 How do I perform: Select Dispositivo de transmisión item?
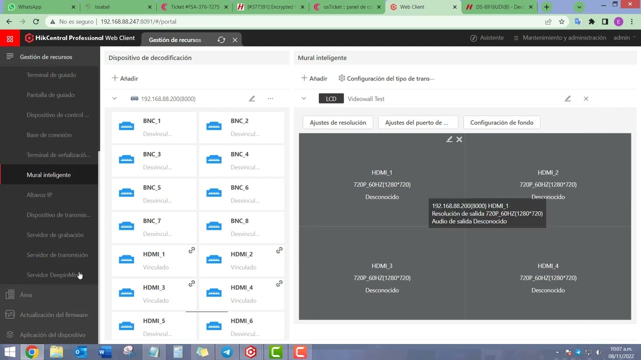(59, 215)
